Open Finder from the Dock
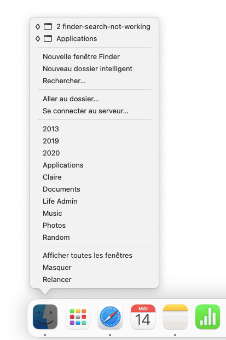 click(45, 317)
